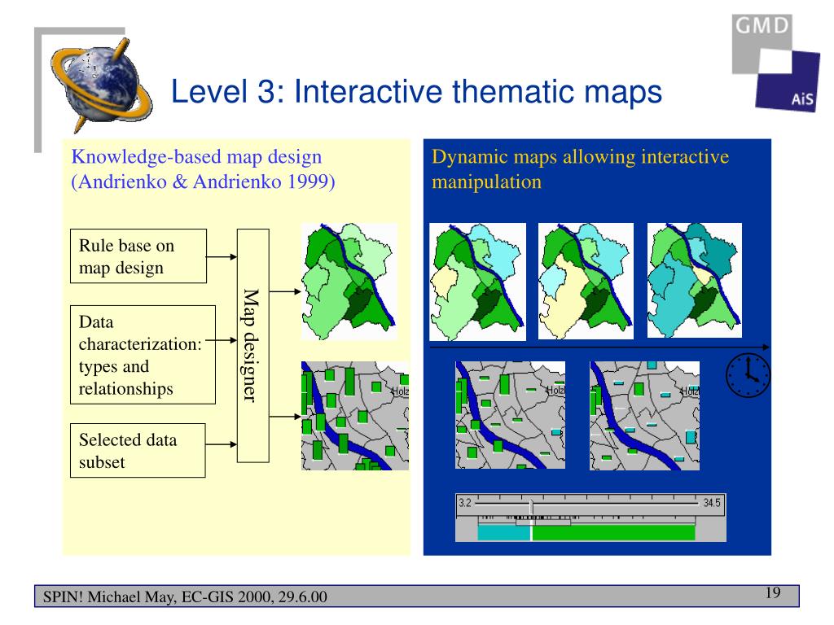Click 'Dynamic maps allowing interactive manipulation' heading
This screenshot has width=834, height=625.
[x=580, y=169]
